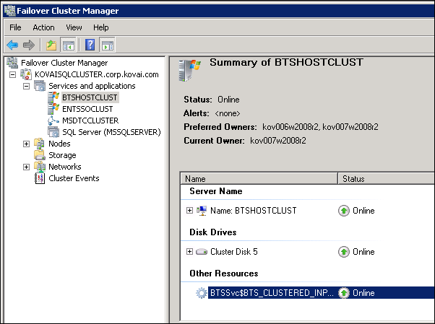Open the View menu
Screen dimensions: 435x324
tap(74, 27)
